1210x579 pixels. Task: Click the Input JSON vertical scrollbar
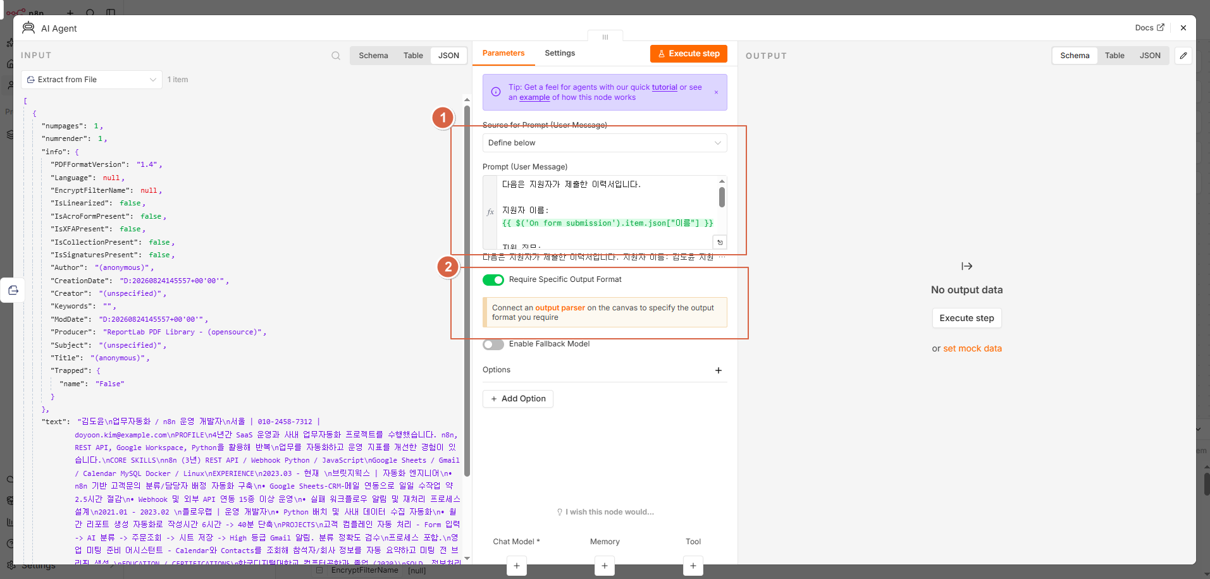tap(467, 291)
